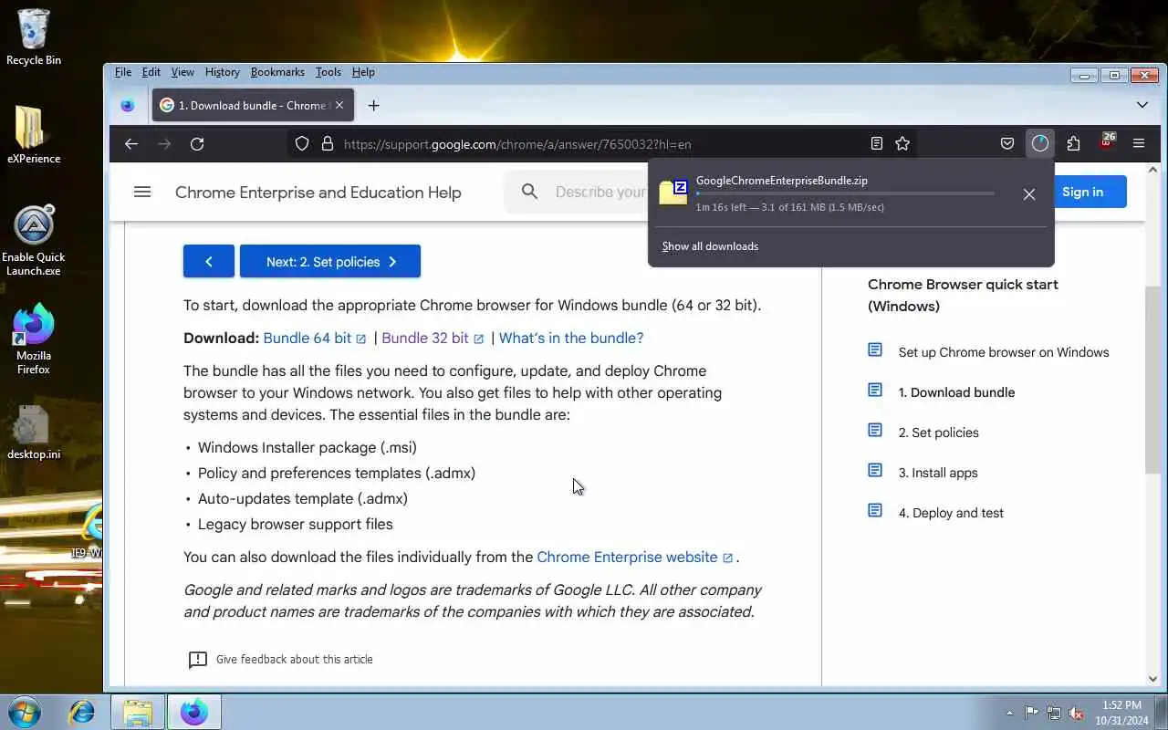Image resolution: width=1168 pixels, height=730 pixels.
Task: Click 'Show all downloads'
Action: 710,246
